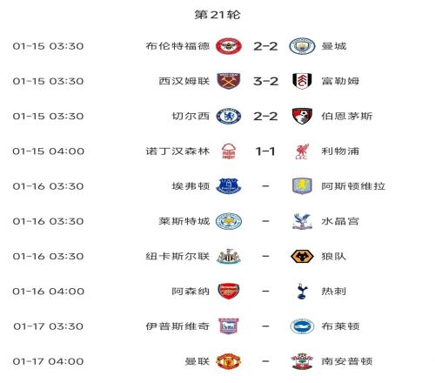Click the Brentford club crest
435x383 pixels.
229,46
